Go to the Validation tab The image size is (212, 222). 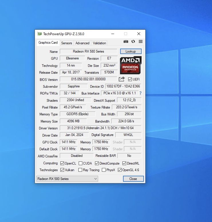(99, 43)
